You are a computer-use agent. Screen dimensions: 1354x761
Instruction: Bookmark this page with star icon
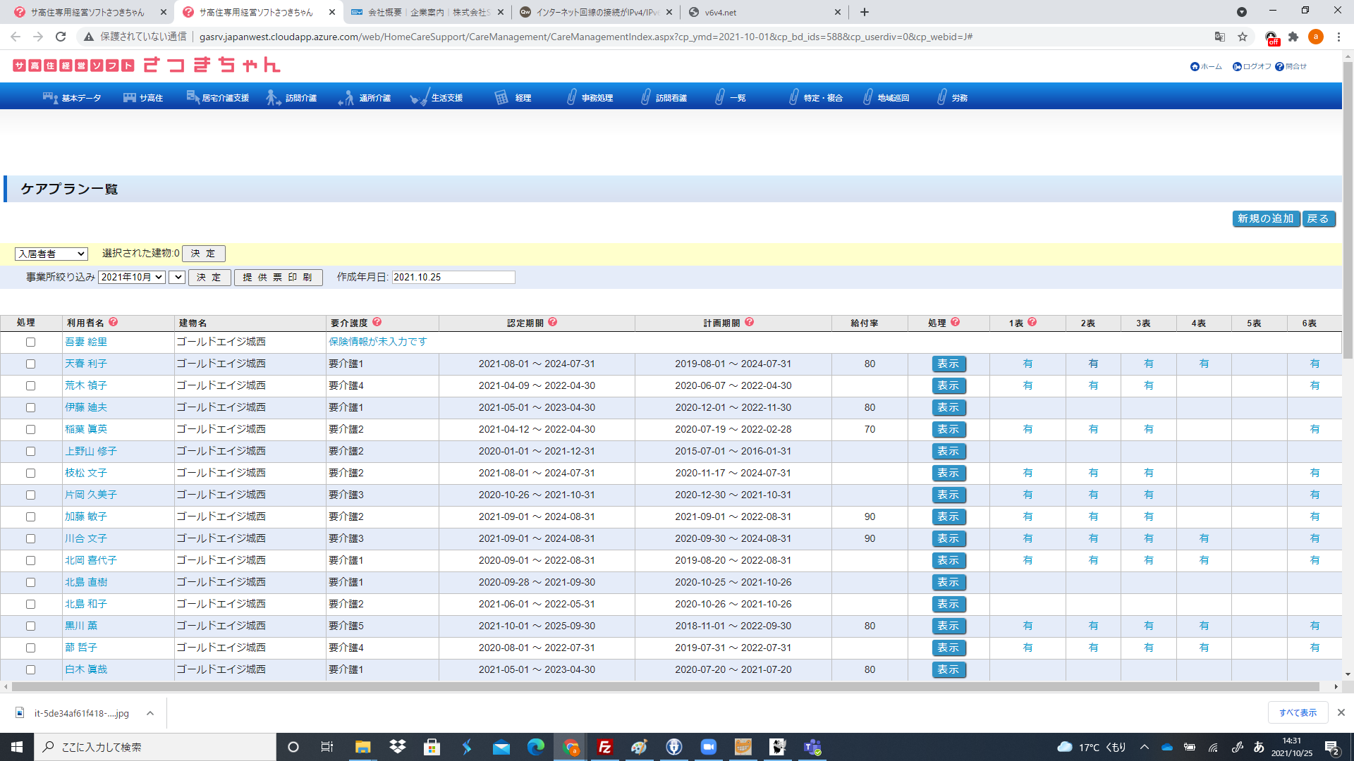pos(1243,37)
